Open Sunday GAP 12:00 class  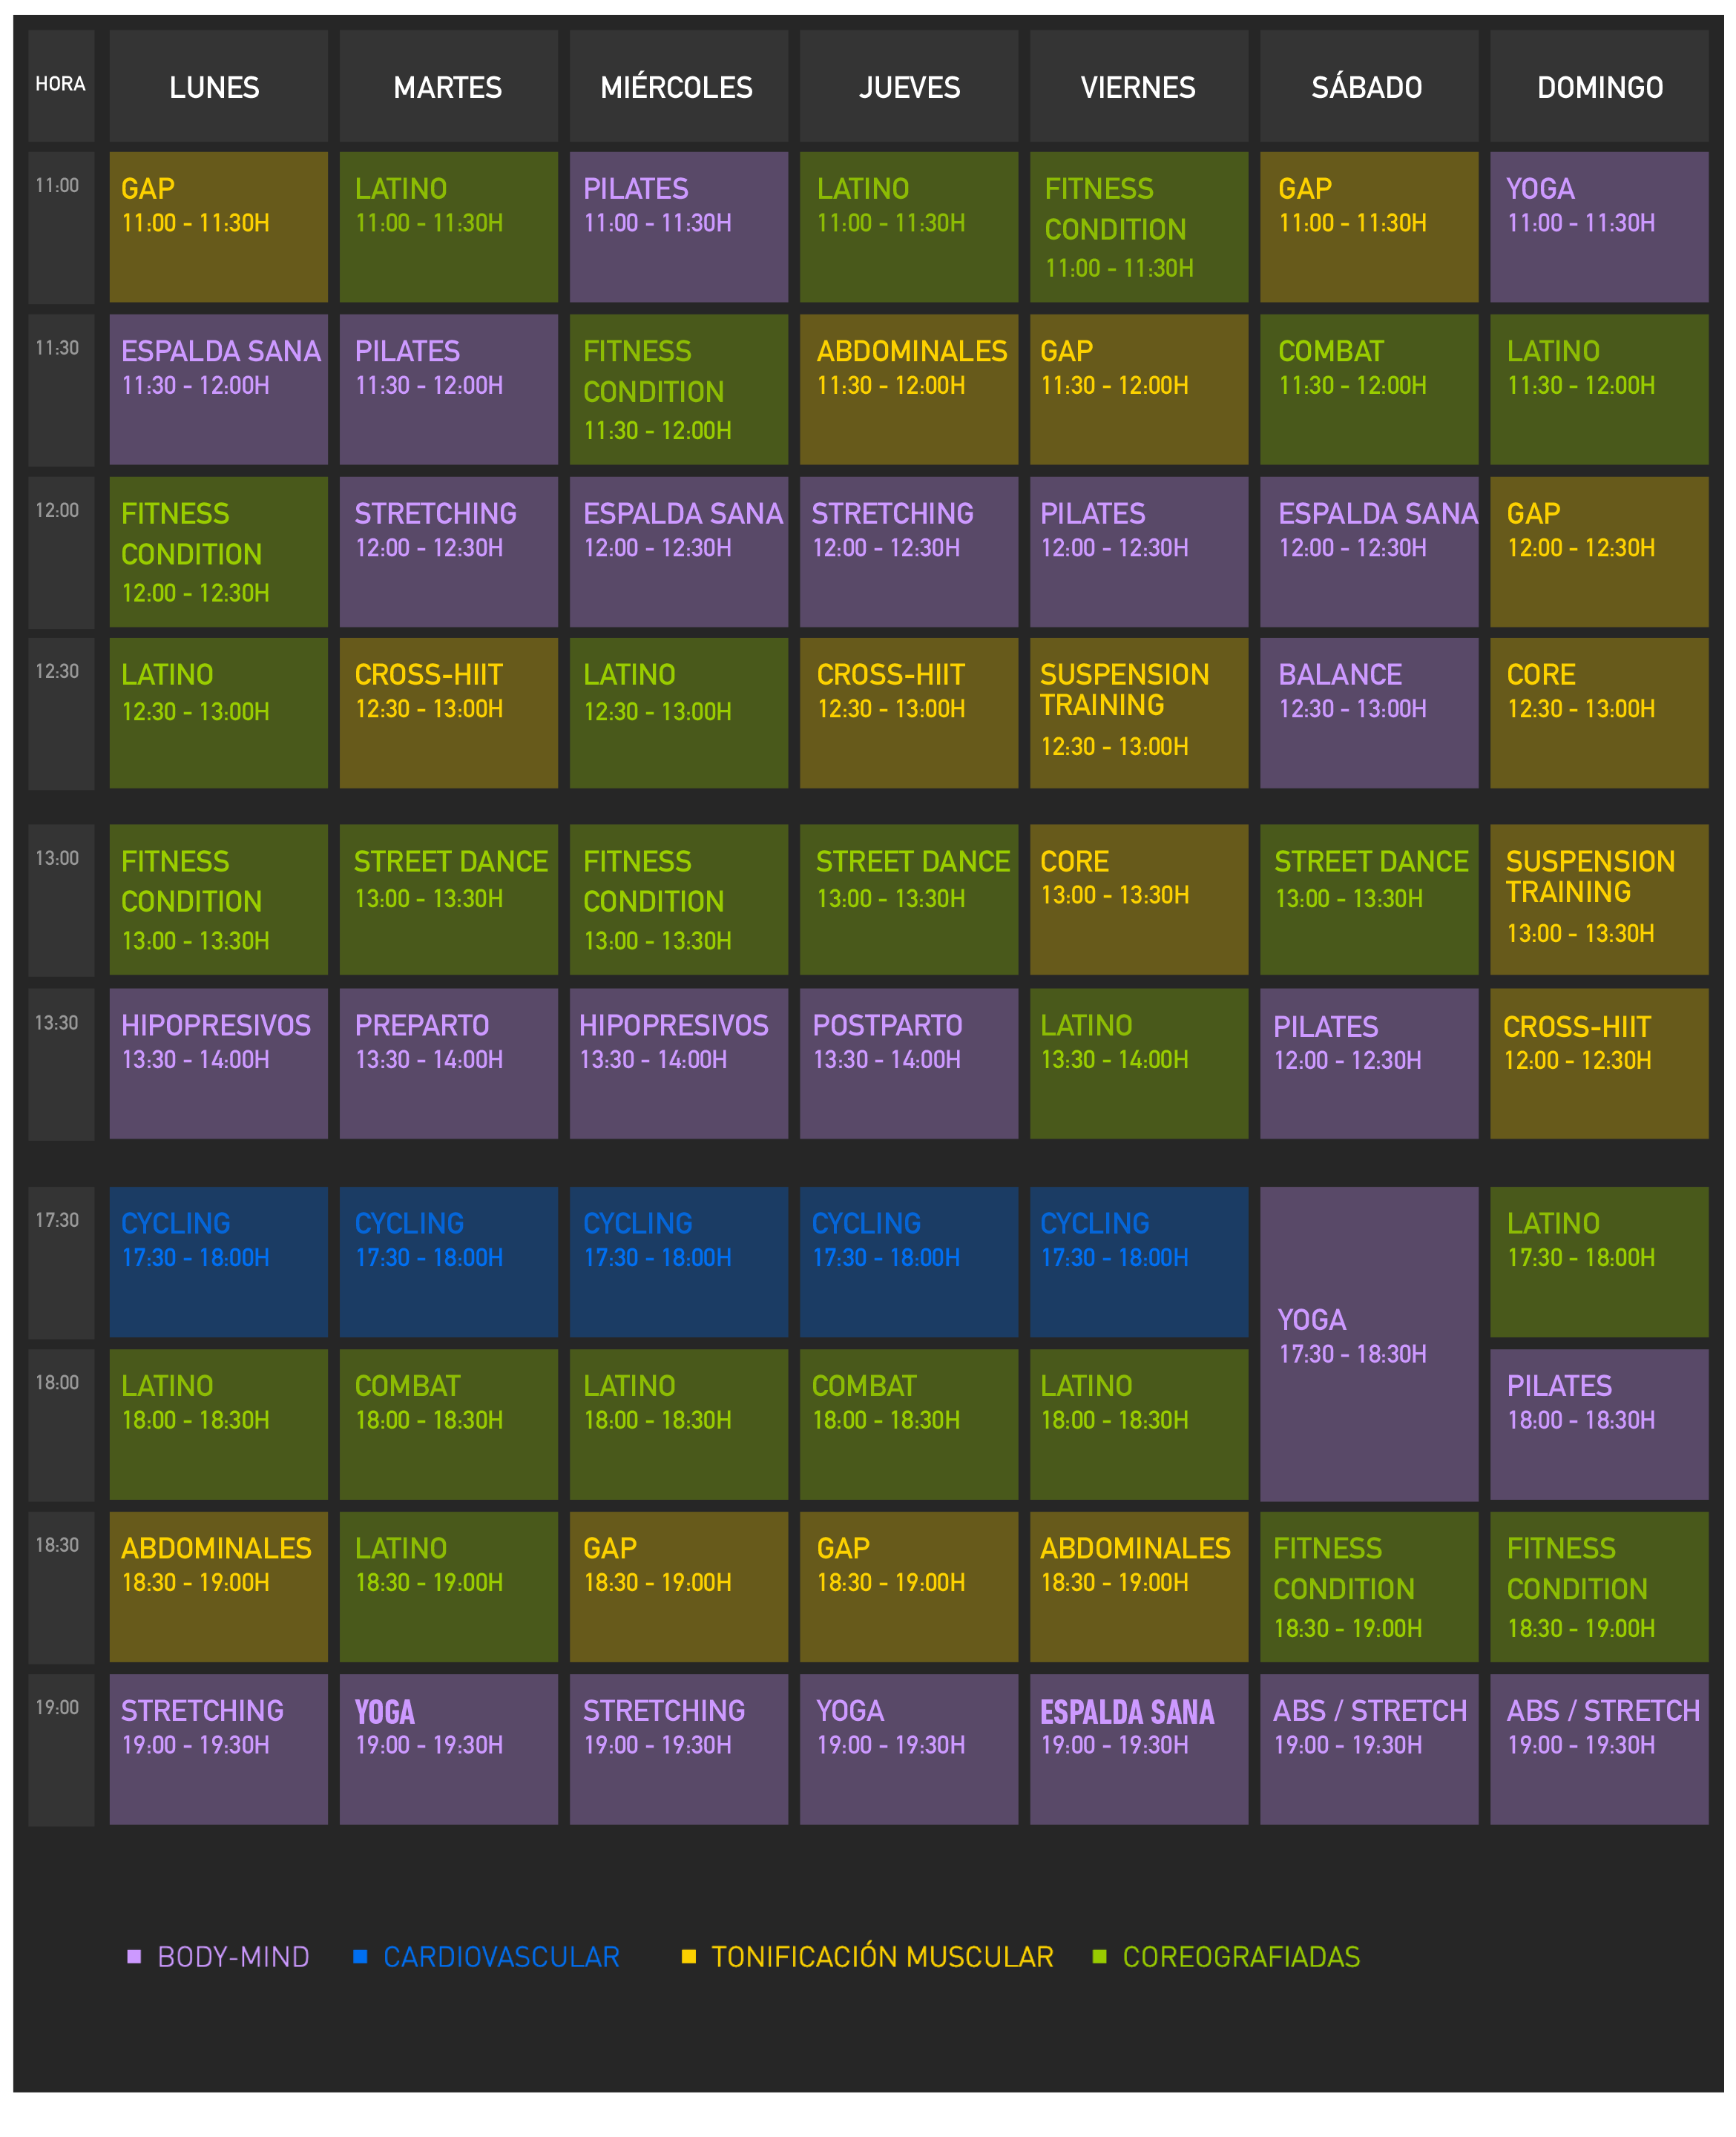(1599, 552)
